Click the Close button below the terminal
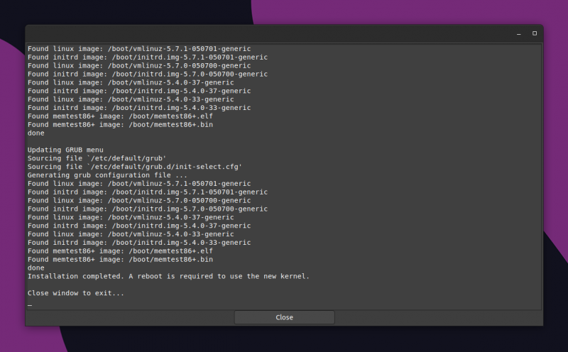 point(285,317)
